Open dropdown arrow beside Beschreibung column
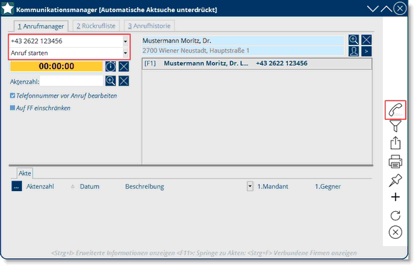 (250, 186)
